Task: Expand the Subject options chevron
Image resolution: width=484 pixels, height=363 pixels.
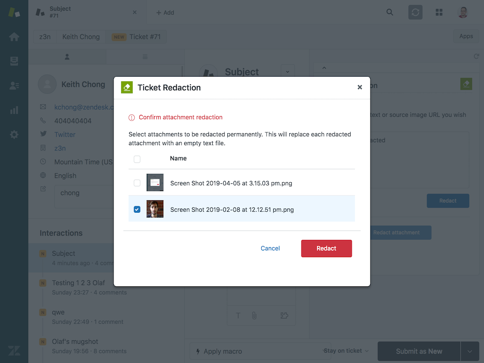Action: point(287,72)
